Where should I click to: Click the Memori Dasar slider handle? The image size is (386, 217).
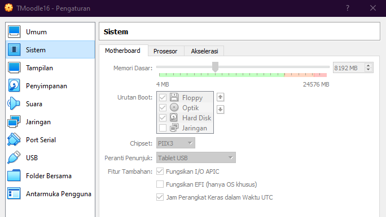[215, 67]
